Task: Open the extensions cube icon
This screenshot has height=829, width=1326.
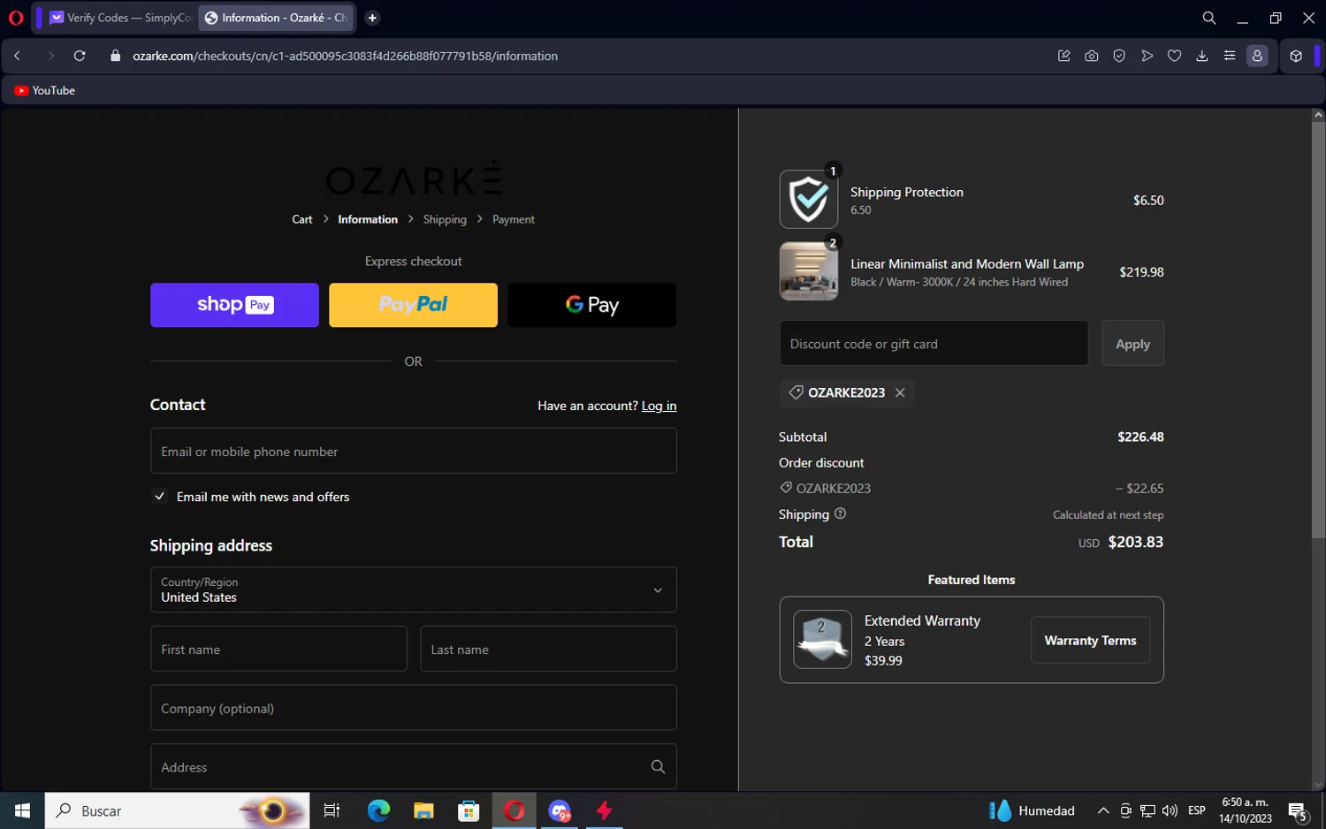Action: pyautogui.click(x=1296, y=56)
